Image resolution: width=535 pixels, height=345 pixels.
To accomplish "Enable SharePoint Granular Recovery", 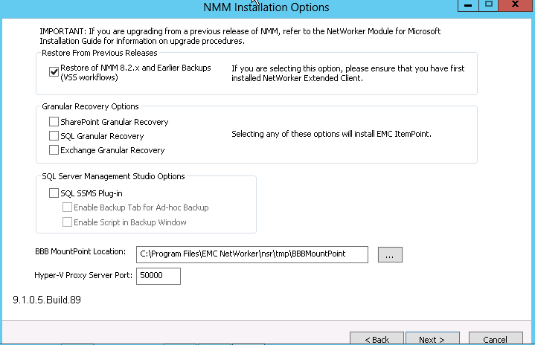I will [54, 122].
